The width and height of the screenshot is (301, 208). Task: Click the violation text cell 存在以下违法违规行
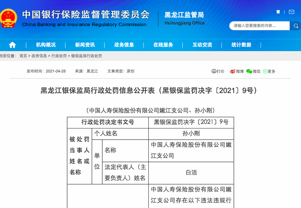tap(191, 196)
